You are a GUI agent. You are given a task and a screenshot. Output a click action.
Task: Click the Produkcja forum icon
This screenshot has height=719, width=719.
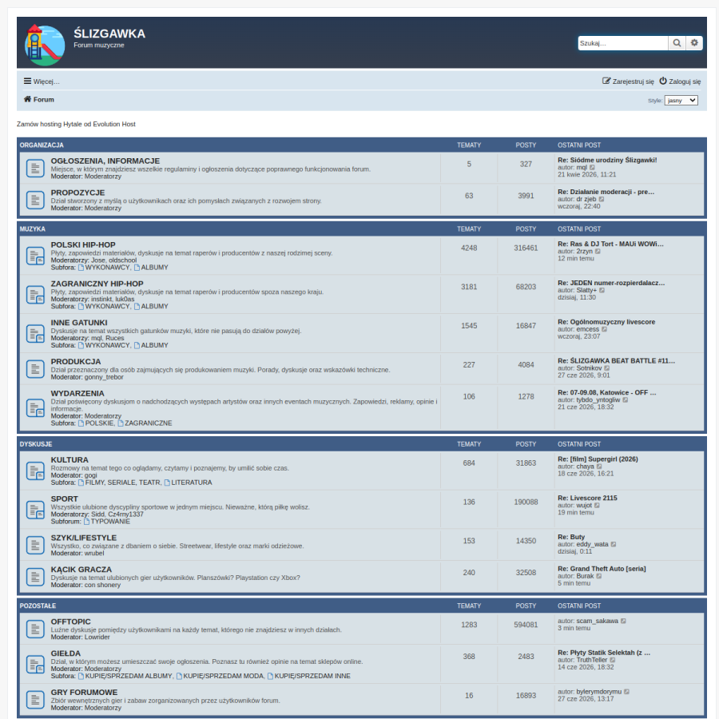(35, 369)
